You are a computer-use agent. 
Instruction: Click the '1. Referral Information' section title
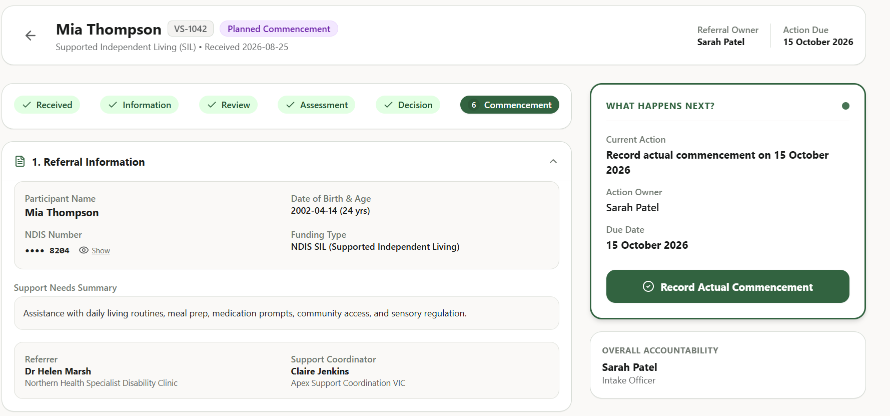pos(89,162)
